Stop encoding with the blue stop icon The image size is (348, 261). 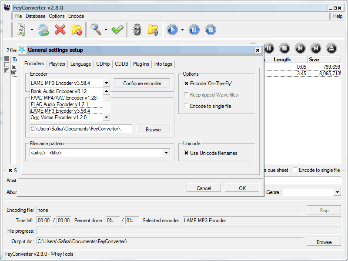tap(211, 30)
